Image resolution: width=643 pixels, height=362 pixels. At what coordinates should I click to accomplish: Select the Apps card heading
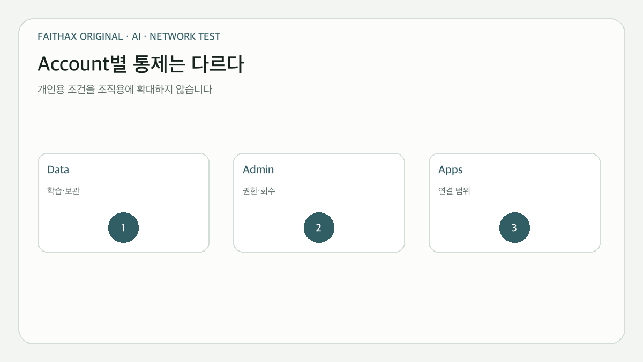pyautogui.click(x=451, y=170)
